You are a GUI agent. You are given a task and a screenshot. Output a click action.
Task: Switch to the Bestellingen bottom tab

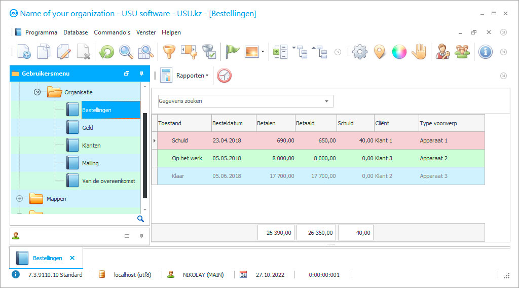tap(47, 258)
